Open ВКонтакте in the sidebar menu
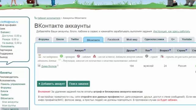Viewport: 196px width, 110px height. 7,98
